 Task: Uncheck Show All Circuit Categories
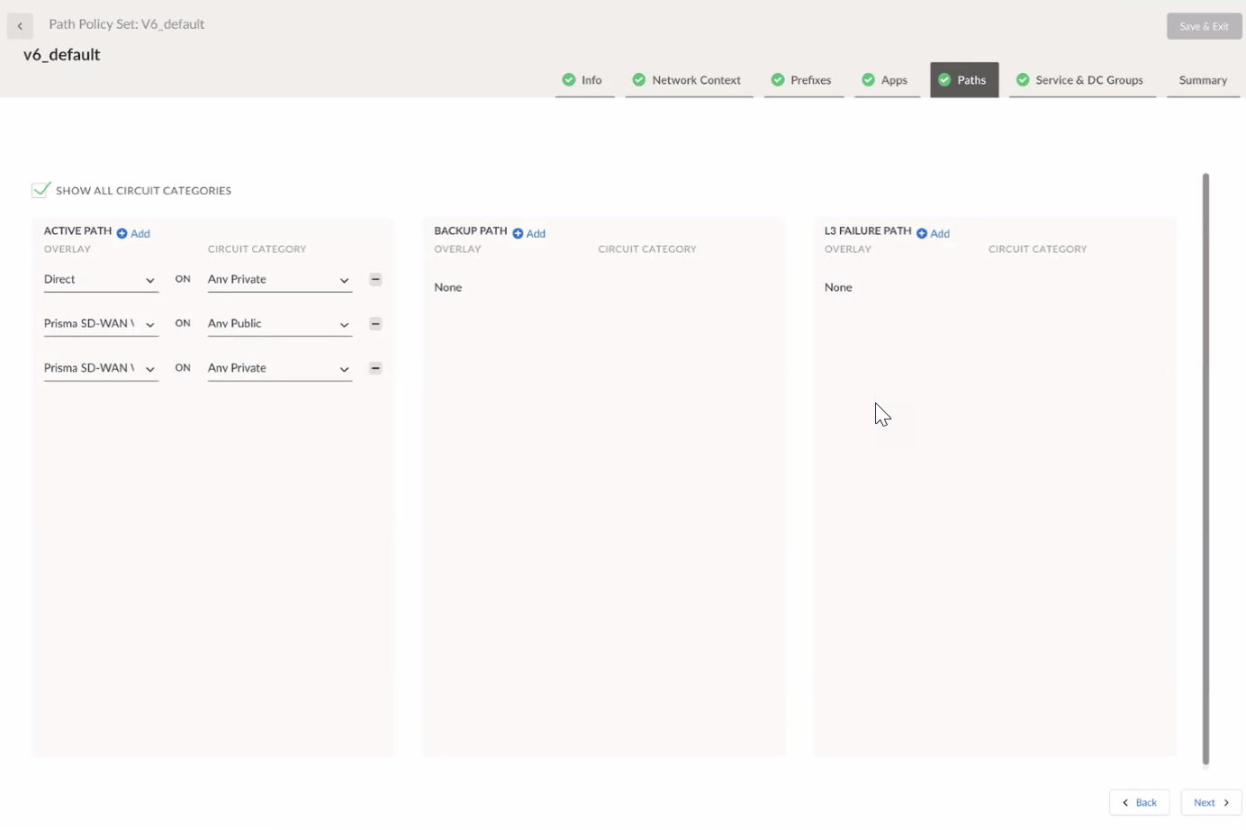(x=41, y=190)
